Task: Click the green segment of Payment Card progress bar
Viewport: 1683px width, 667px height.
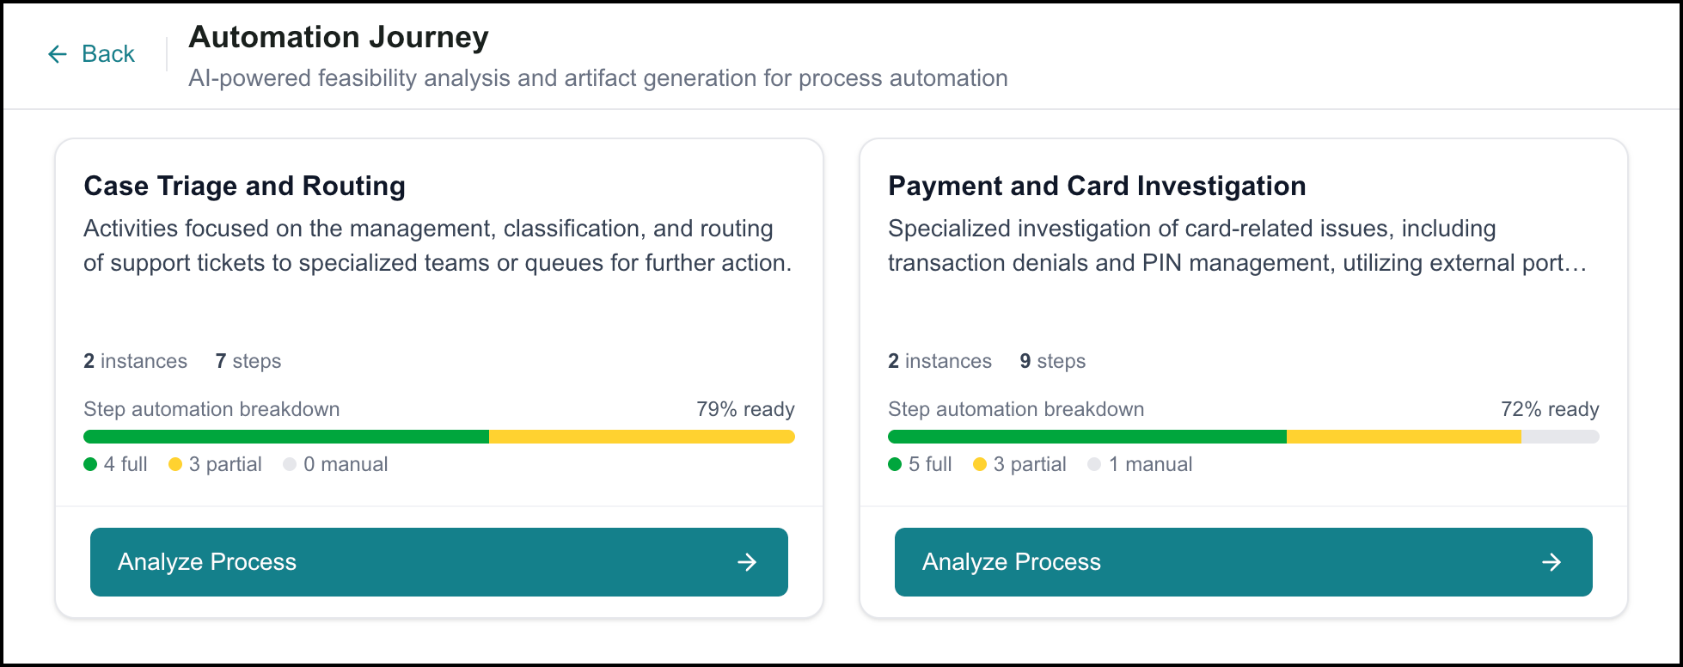Action: coord(1087,437)
